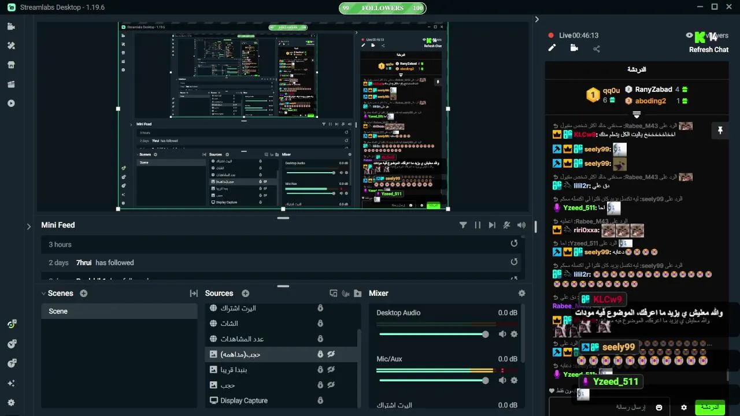Open the scene transitions icon
The image size is (740, 416).
194,294
